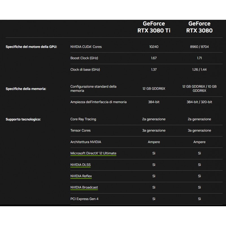Image resolution: width=226 pixels, height=226 pixels.
Task: Click the '384-bit / 320-bit' cell
Action: pyautogui.click(x=199, y=102)
